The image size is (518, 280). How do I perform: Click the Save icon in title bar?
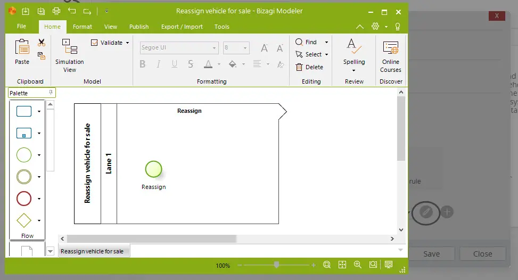26,11
